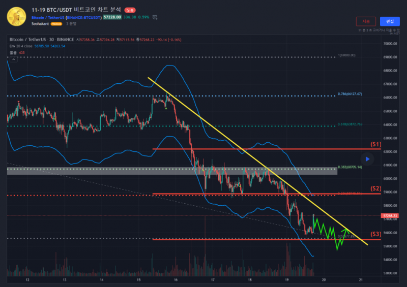Click the blue 편집 edit button
407x287 pixels.
[390, 21]
